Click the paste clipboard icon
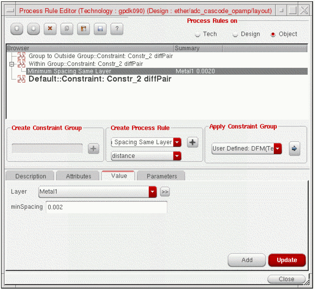Viewport: 315px width, 289px height. 83,29
